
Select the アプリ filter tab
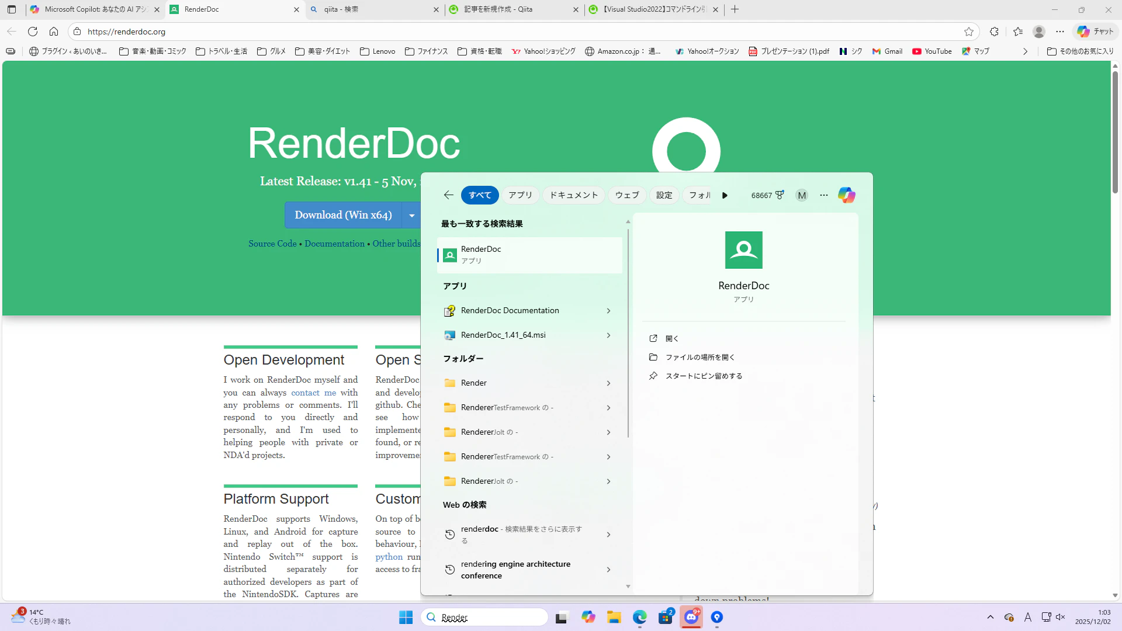[520, 195]
